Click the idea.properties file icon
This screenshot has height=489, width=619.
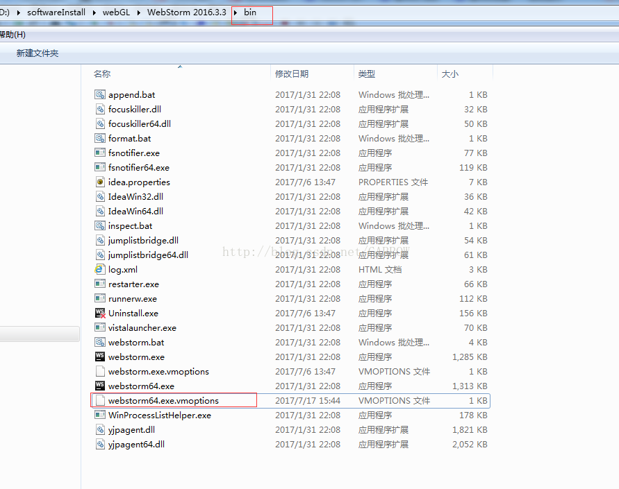100,182
